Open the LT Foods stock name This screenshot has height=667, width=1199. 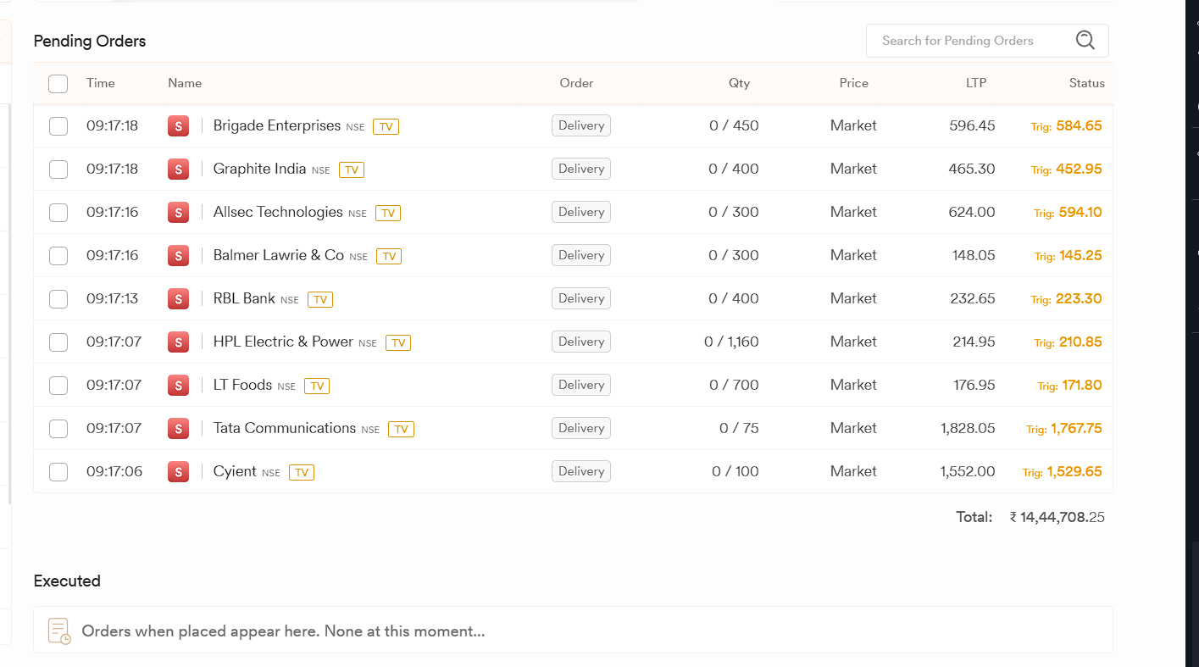[242, 385]
